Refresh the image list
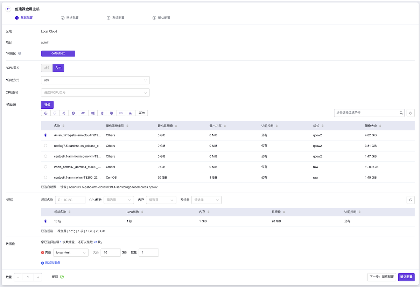The height and width of the screenshot is (287, 420). 411,113
